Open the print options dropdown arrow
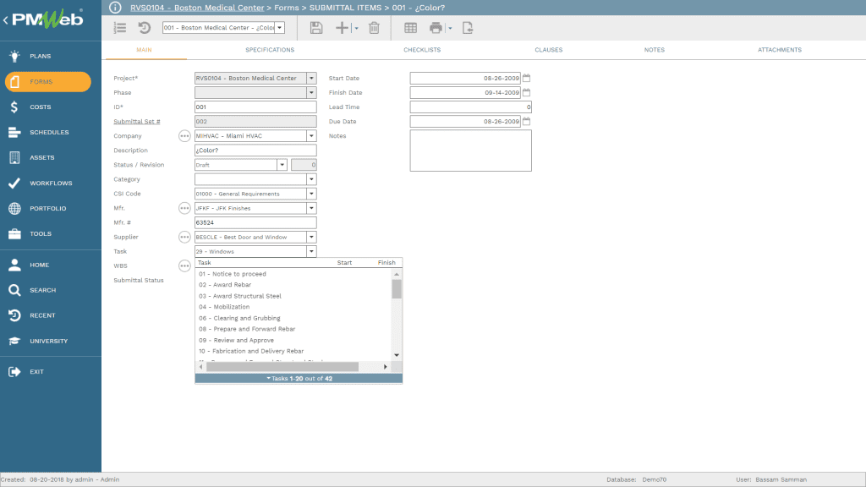Viewport: 866px width, 487px height. [450, 28]
